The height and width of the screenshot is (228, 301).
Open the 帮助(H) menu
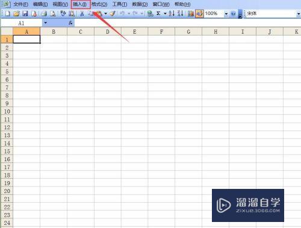click(x=182, y=4)
